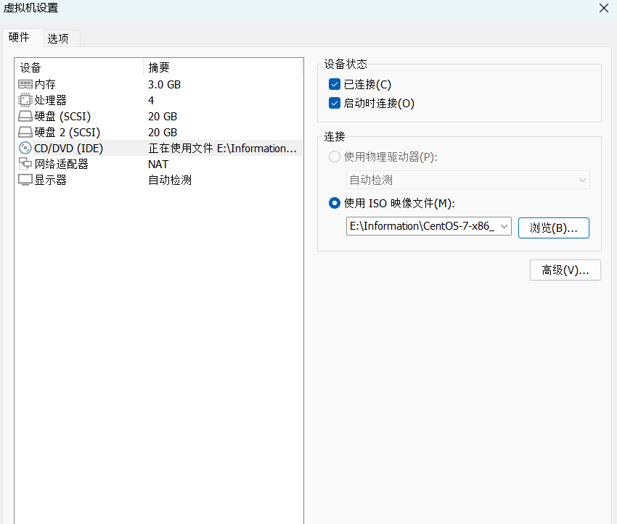
Task: Click the 浏览(B)... button
Action: [553, 228]
